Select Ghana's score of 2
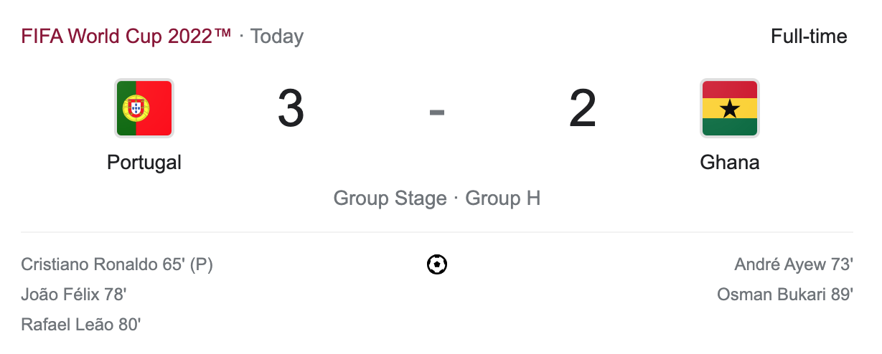Viewport: 882px width, 354px height. pyautogui.click(x=582, y=110)
